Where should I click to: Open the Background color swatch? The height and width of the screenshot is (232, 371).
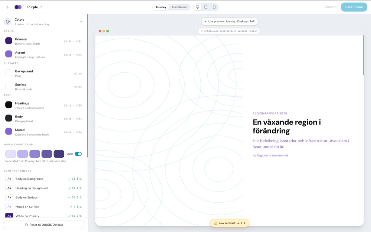[9, 73]
